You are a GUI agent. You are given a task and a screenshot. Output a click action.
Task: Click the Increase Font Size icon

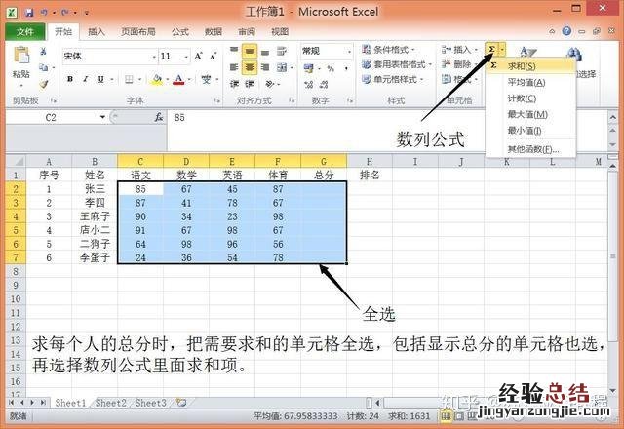[x=198, y=57]
